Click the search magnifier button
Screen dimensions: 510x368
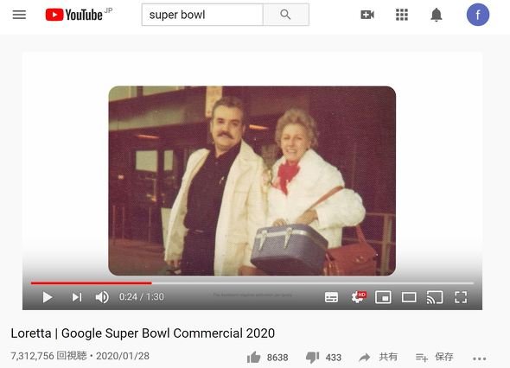pos(285,15)
